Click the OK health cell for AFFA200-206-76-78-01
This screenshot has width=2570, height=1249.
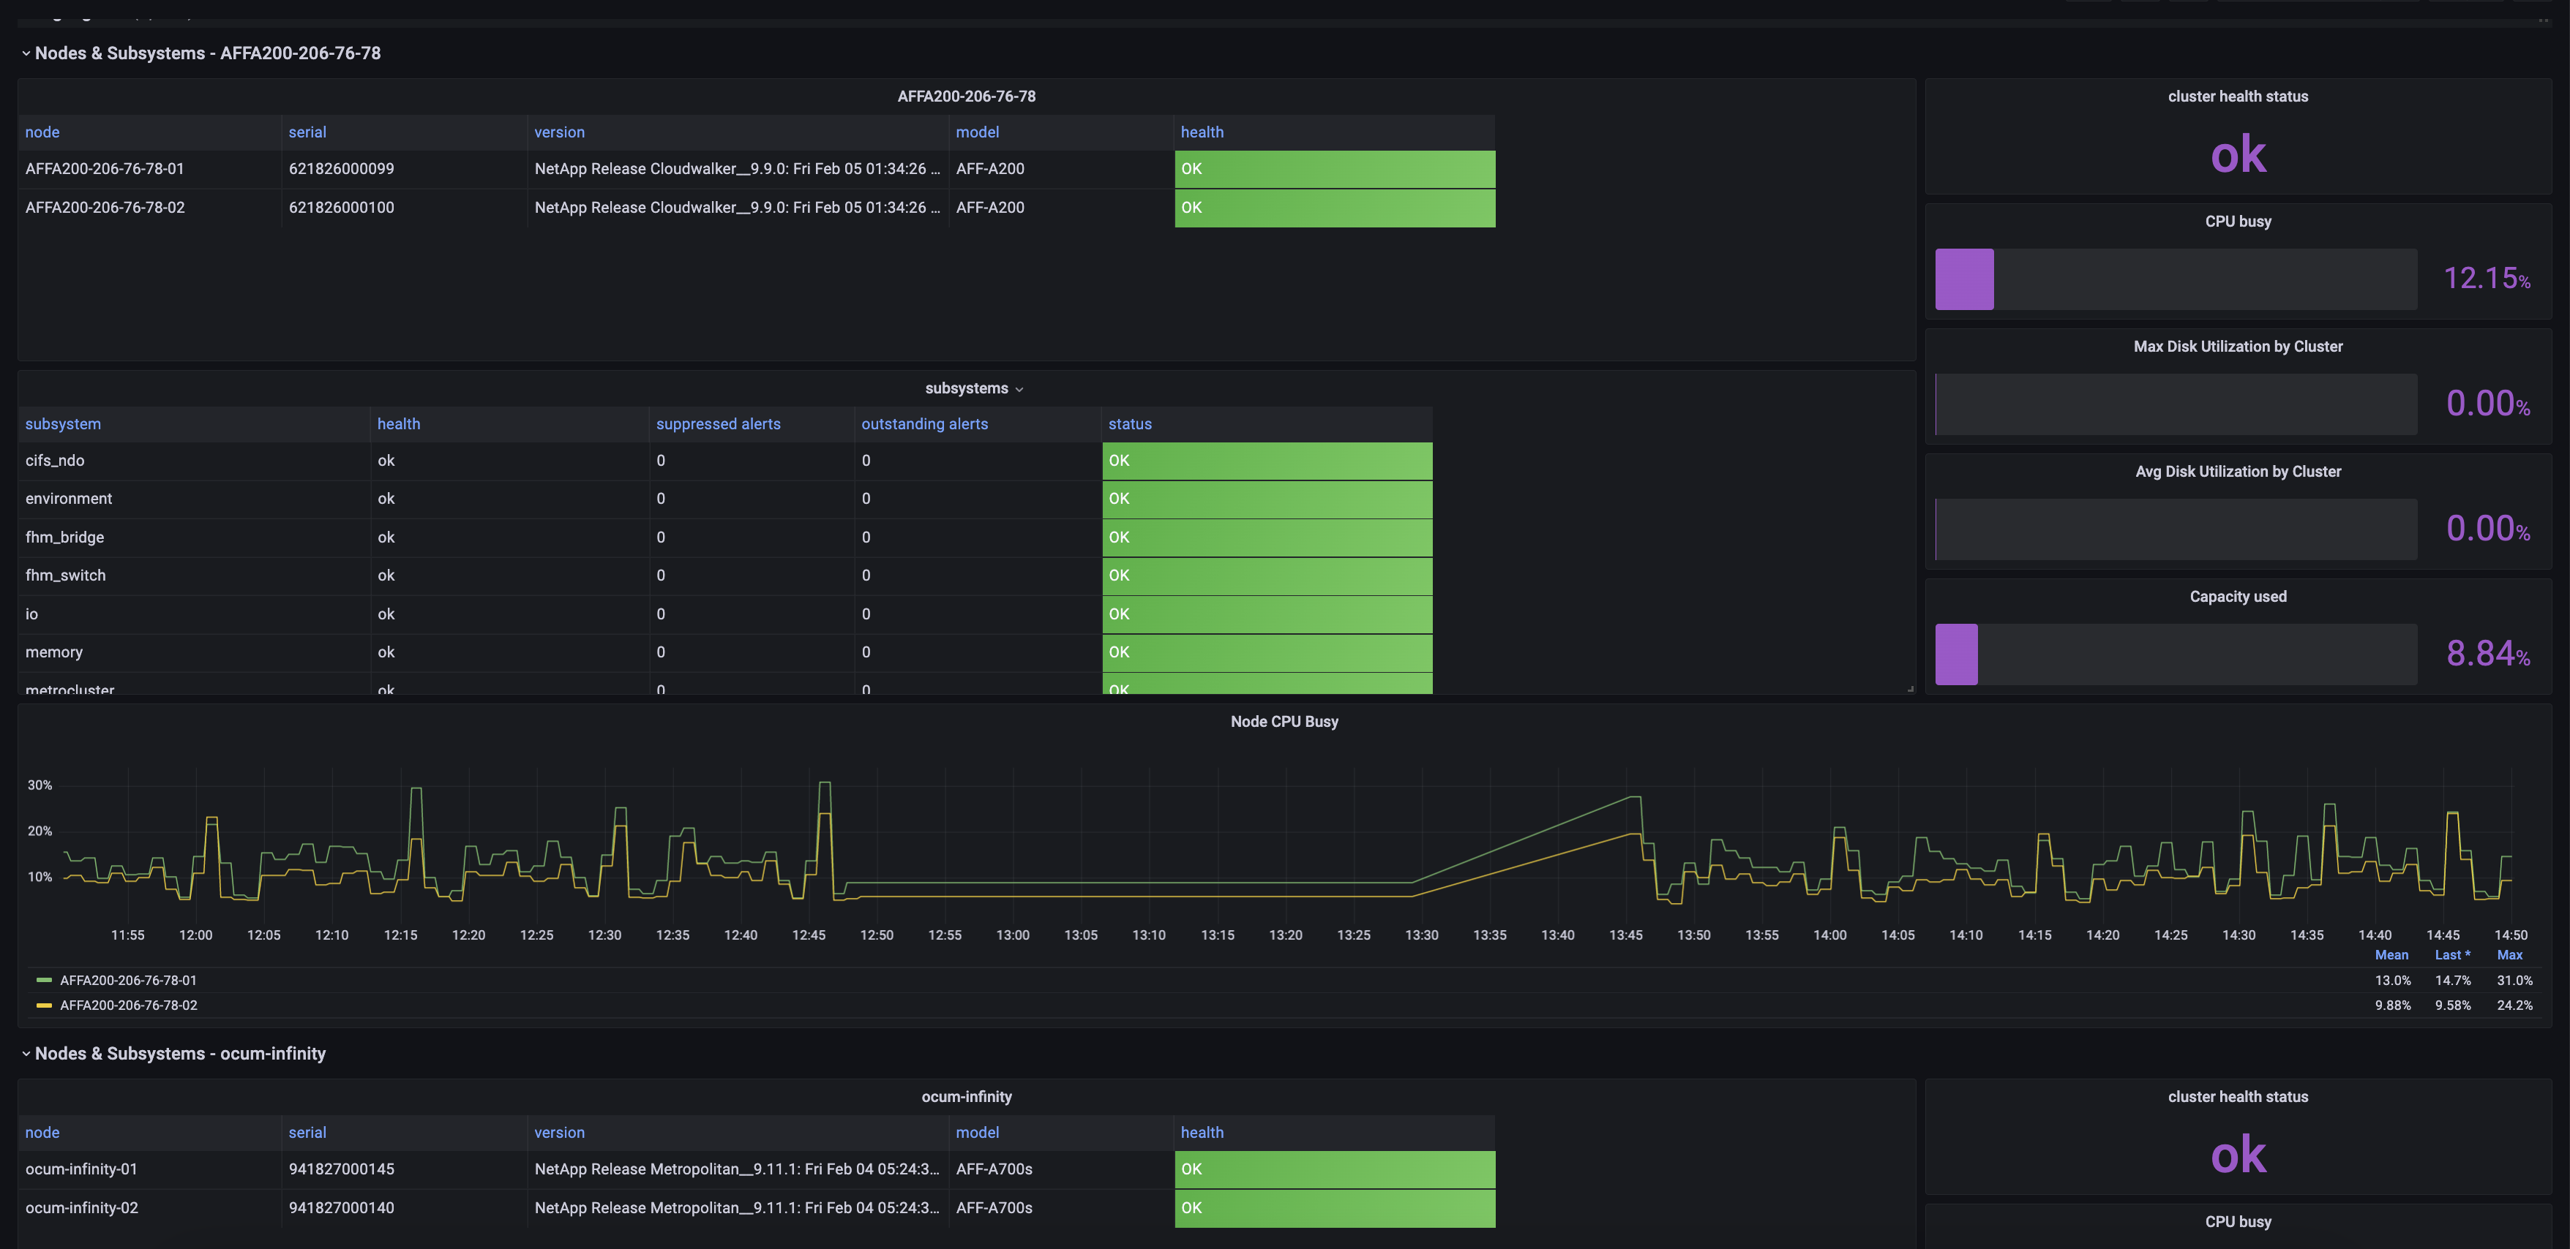tap(1334, 168)
